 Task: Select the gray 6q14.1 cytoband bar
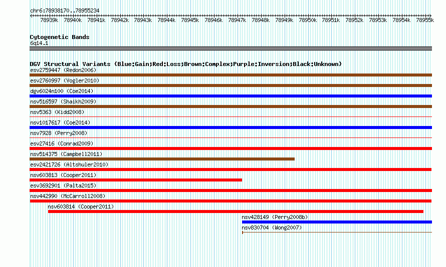[231, 48]
